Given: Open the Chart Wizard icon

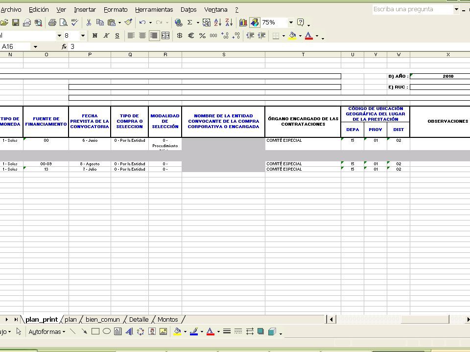Looking at the screenshot, I should click(243, 22).
